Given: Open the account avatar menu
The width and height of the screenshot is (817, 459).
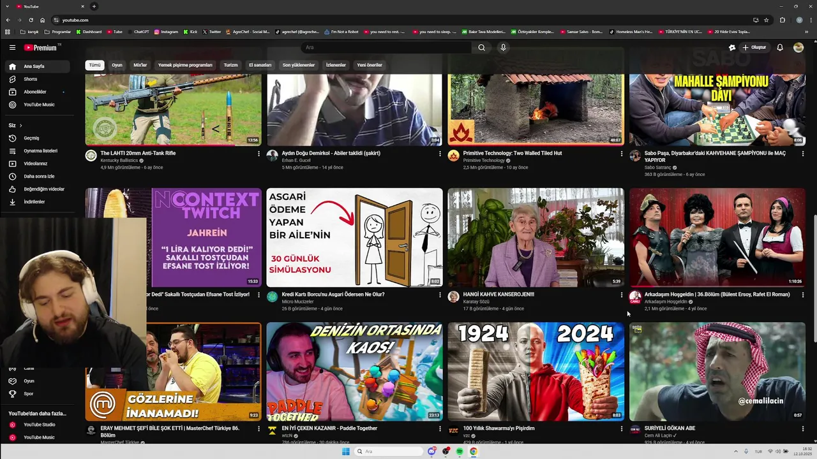Looking at the screenshot, I should [x=798, y=47].
